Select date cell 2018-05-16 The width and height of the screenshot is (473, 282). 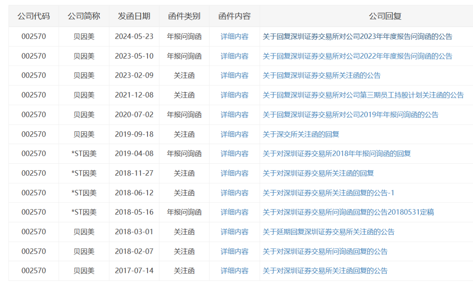[x=134, y=212]
